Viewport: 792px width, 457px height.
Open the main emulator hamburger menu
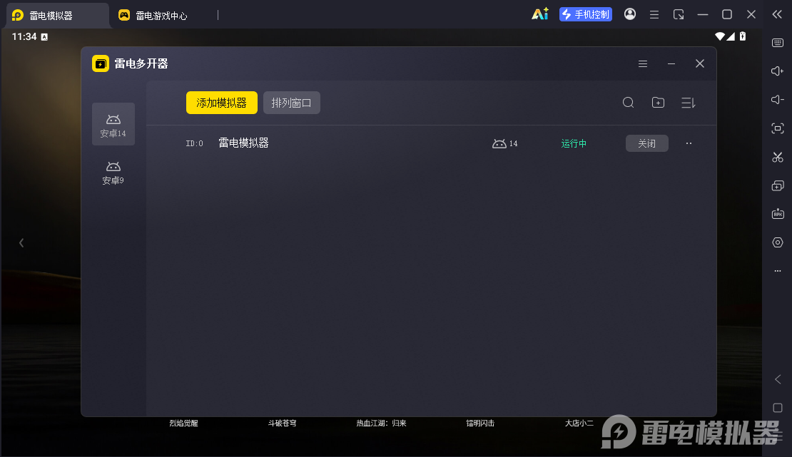[x=654, y=15]
